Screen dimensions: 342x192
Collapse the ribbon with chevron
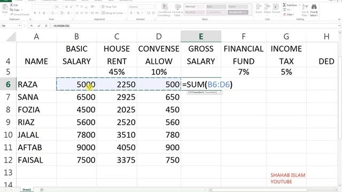(339, 19)
